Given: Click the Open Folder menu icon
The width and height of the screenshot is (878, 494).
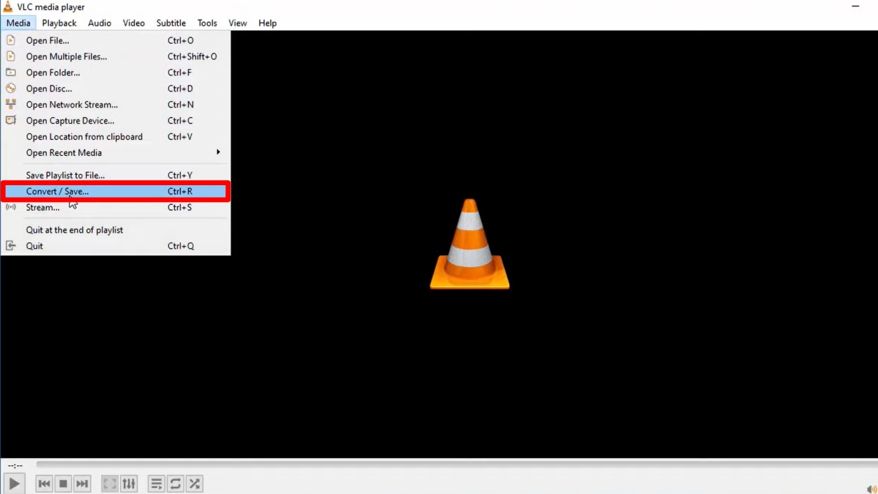Looking at the screenshot, I should [x=11, y=72].
